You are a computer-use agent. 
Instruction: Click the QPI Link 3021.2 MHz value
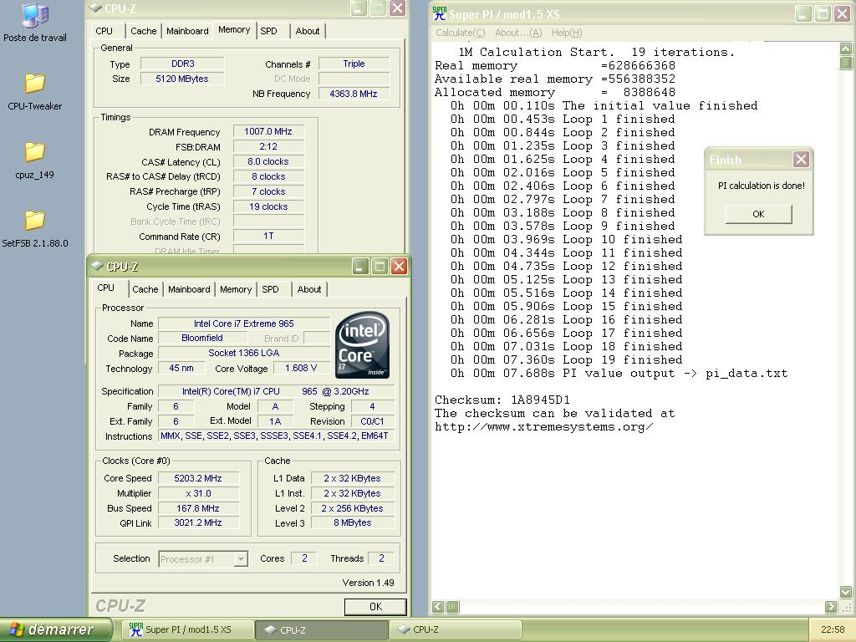[x=198, y=523]
